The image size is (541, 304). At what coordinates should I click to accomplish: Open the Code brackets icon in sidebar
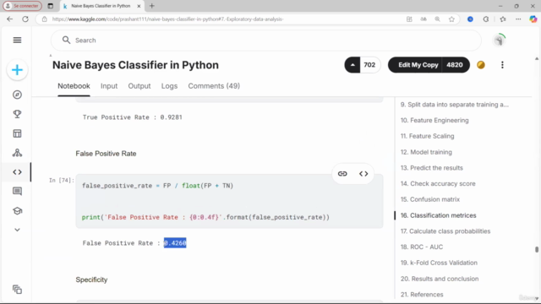tap(17, 172)
